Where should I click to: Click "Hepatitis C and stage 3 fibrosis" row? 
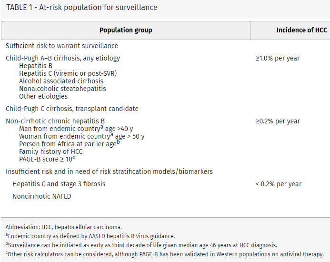pos(59,184)
